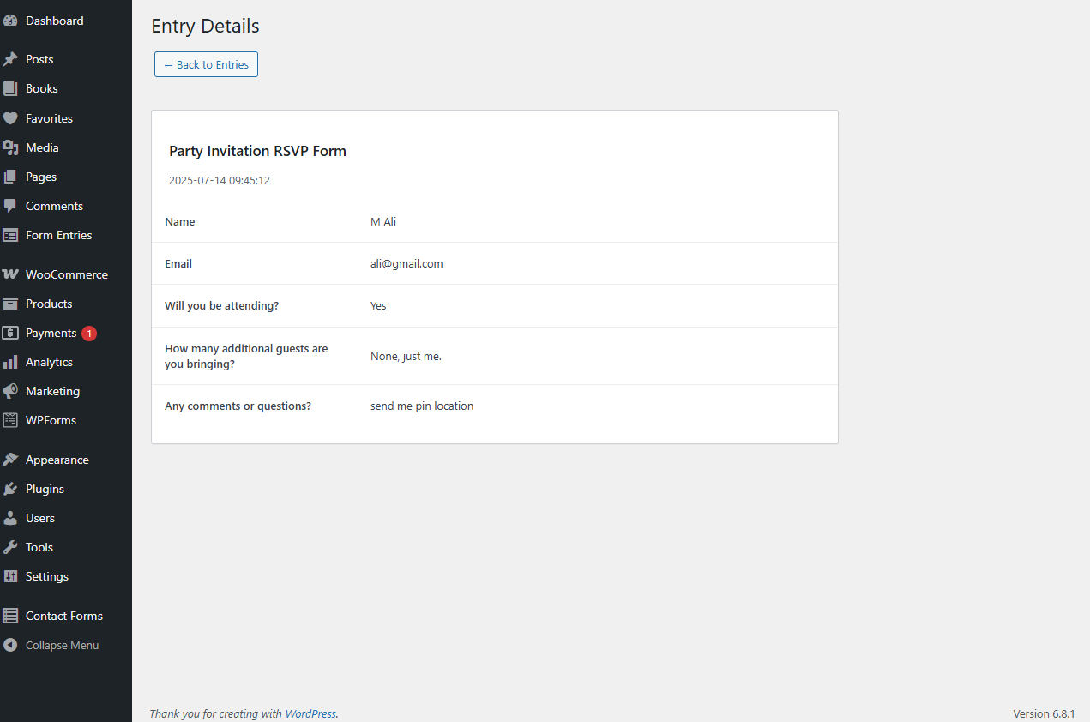Open the Users menu entry
Screen dimensions: 1090x722
(x=39, y=518)
